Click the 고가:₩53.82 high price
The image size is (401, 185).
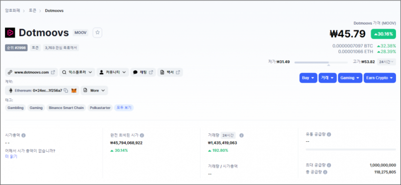coord(364,62)
